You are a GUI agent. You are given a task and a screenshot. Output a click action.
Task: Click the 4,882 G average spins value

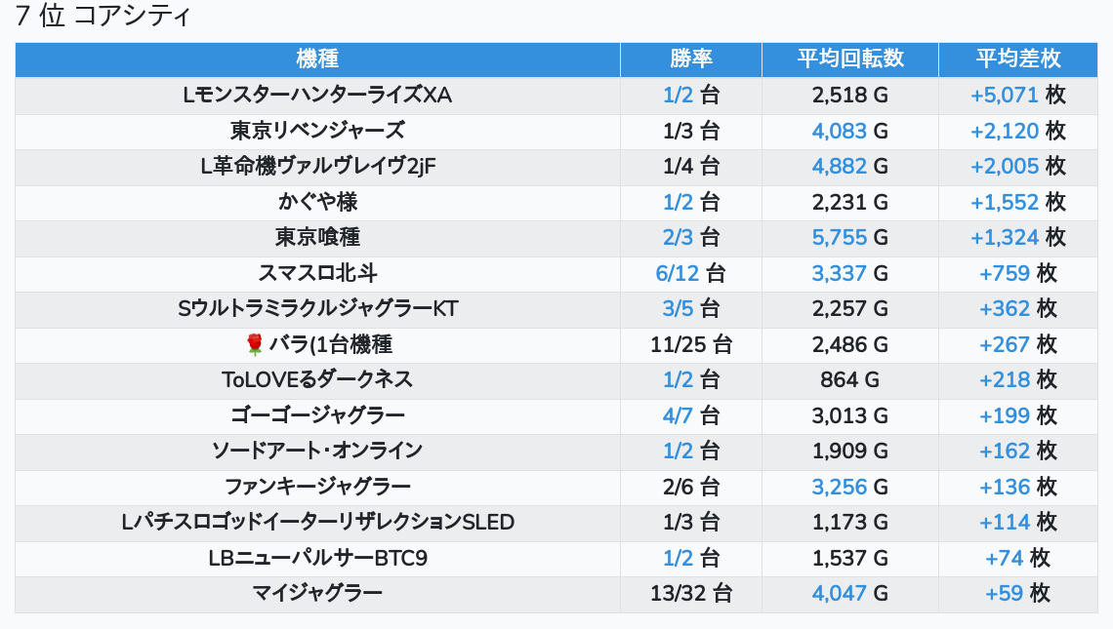click(x=840, y=167)
